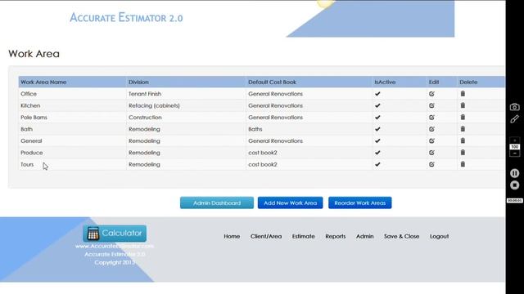
Task: Edit the Tours work area
Action: pos(431,164)
